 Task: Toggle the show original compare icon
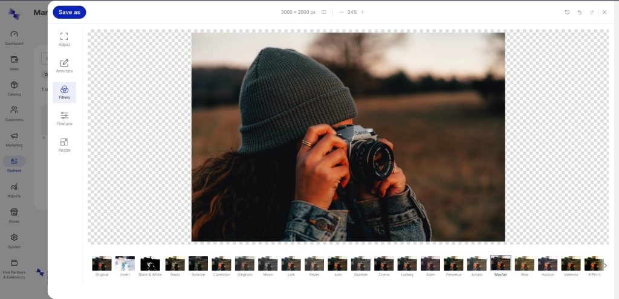324,12
